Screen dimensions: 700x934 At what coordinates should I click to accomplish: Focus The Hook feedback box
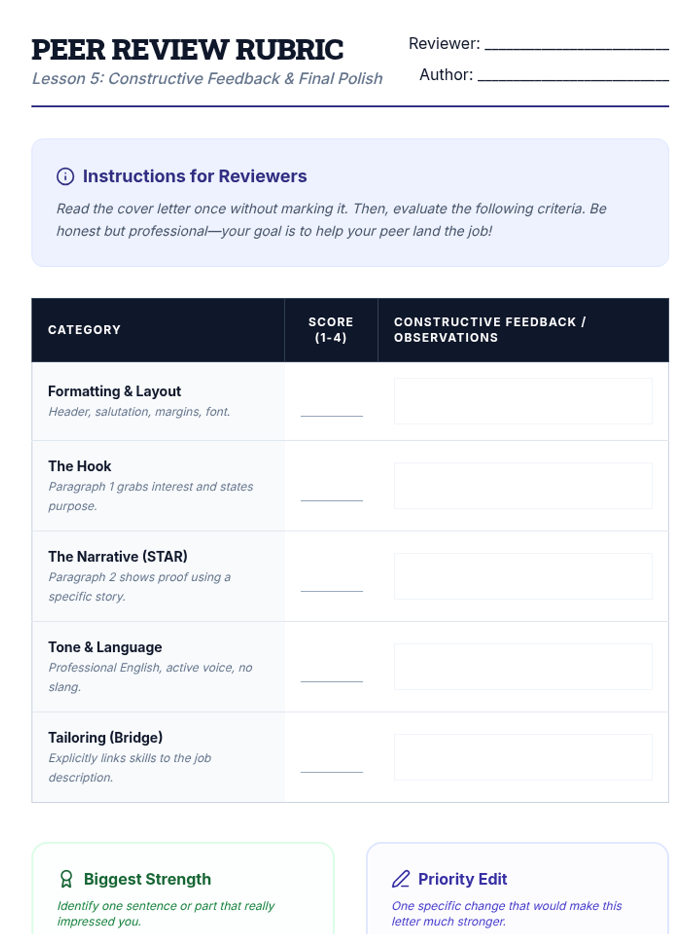[x=523, y=486]
